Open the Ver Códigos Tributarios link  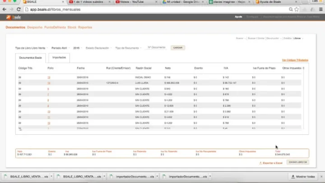[x=295, y=60]
